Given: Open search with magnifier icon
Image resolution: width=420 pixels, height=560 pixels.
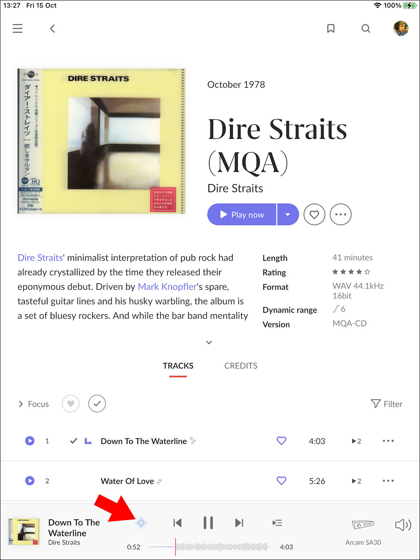Looking at the screenshot, I should click(x=366, y=29).
